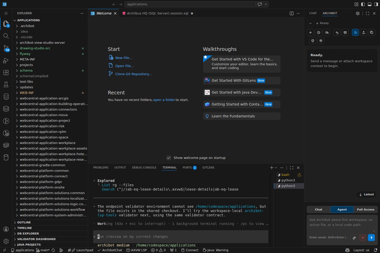
Task: Open Accounts menu in activity bar
Action: click(6, 229)
